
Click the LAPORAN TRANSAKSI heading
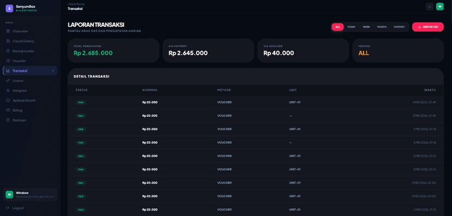(96, 25)
